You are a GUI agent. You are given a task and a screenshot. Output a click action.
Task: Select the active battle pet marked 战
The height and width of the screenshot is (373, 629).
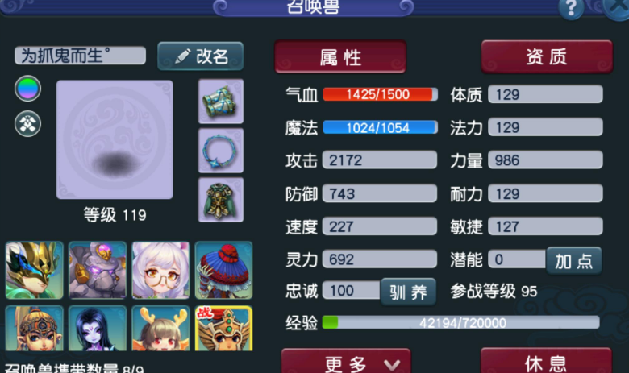(224, 329)
